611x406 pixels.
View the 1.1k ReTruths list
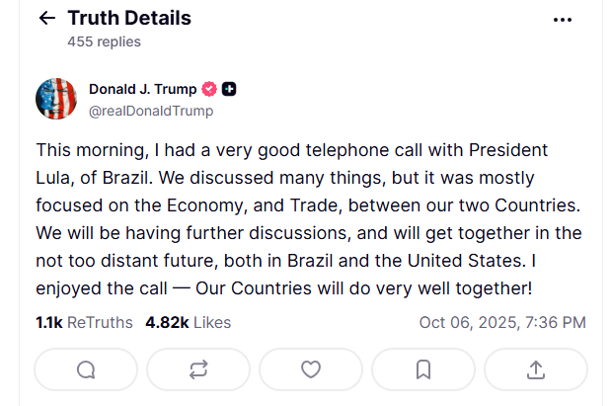[x=83, y=322]
